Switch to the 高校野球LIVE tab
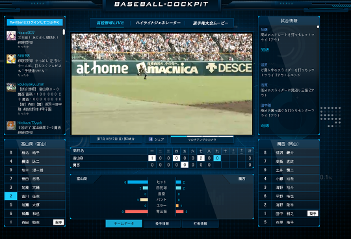Screen dimensions: 351x239 coord(110,23)
